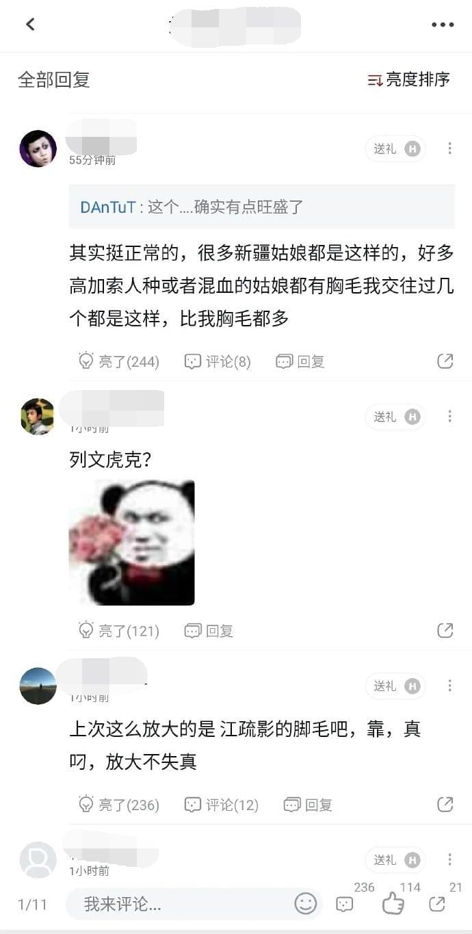The height and width of the screenshot is (934, 472).
Task: Open the more options dots on the 江疏影 comment
Action: point(449,686)
